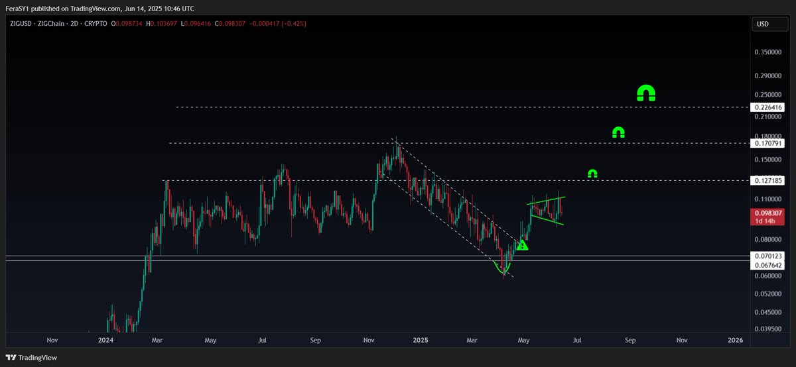Click the TradingView logo at bottom left

(31, 357)
